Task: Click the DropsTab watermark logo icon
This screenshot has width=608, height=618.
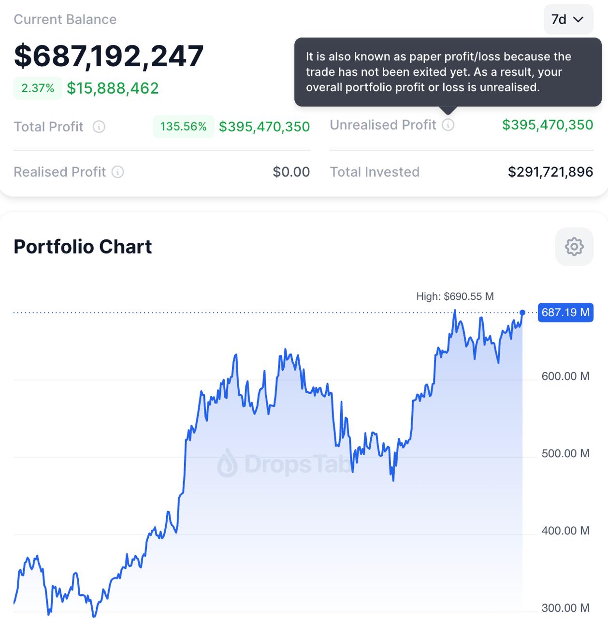Action: [227, 463]
